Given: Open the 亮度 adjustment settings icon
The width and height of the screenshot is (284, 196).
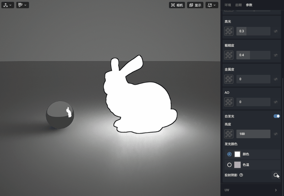Looking at the screenshot, I should [x=276, y=134].
